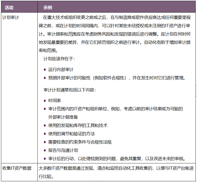Viewport: 197px width, 182px height.
Task: Click the bullet dot before 运行内部审计
Action: [45, 70]
